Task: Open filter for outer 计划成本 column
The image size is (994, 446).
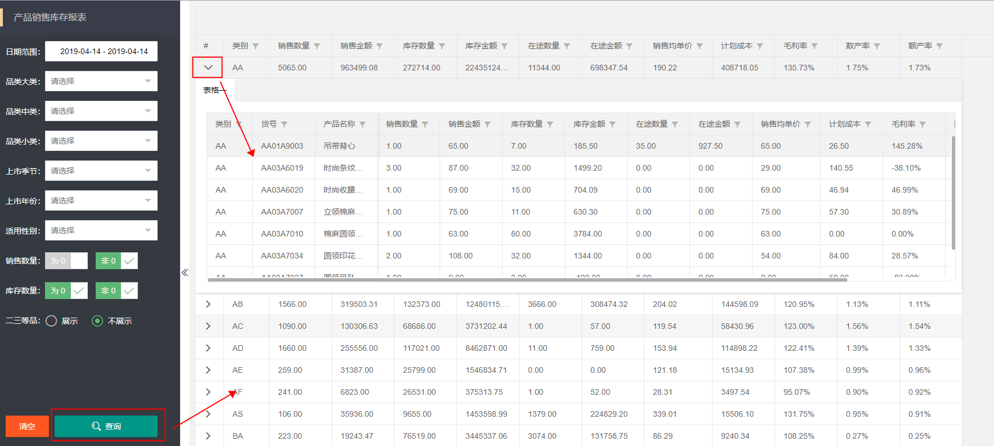Action: click(760, 46)
